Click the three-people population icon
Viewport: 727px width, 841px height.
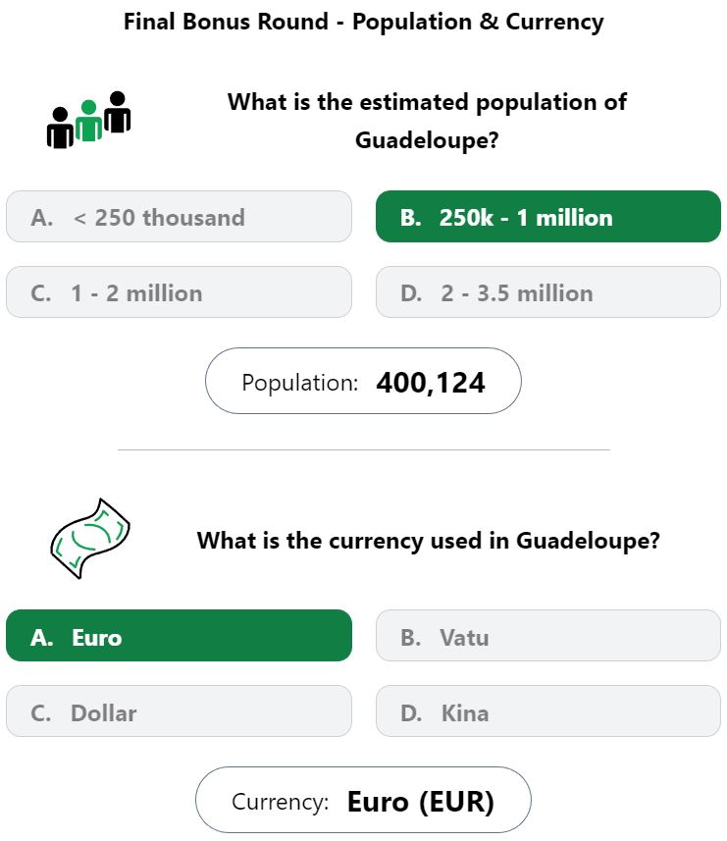pyautogui.click(x=89, y=120)
